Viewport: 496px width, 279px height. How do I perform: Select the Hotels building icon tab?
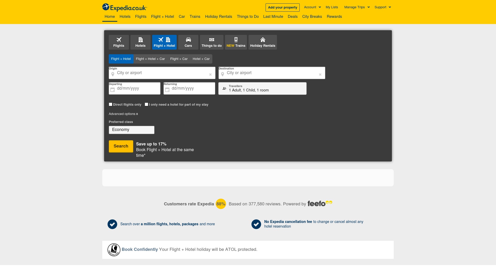(x=141, y=42)
